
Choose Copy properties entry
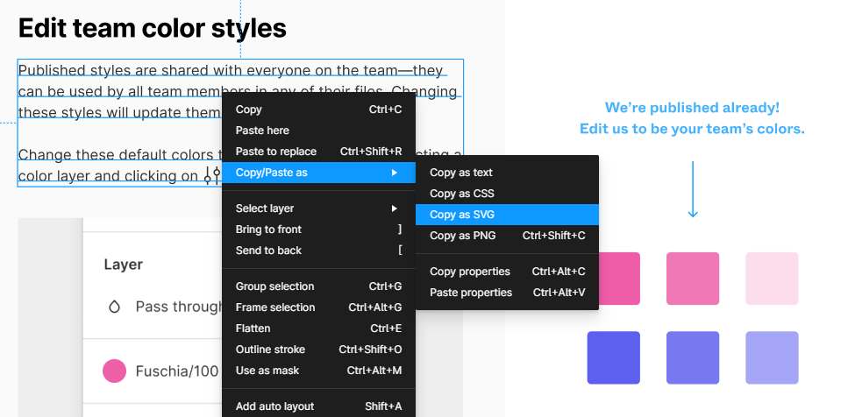507,272
